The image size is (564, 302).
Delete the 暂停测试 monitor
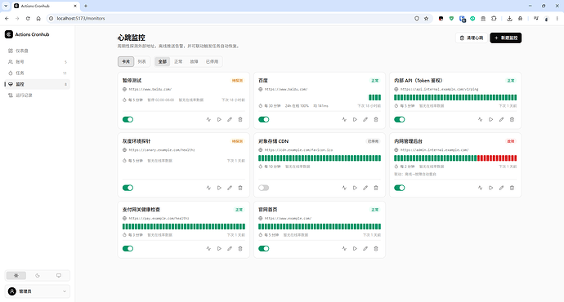tap(240, 120)
